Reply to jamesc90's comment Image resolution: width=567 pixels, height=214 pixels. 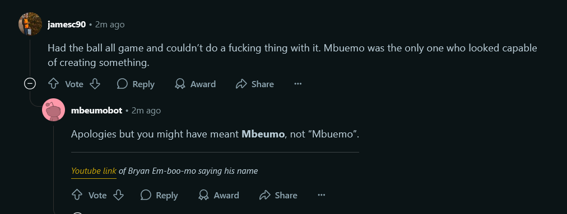[x=136, y=84]
